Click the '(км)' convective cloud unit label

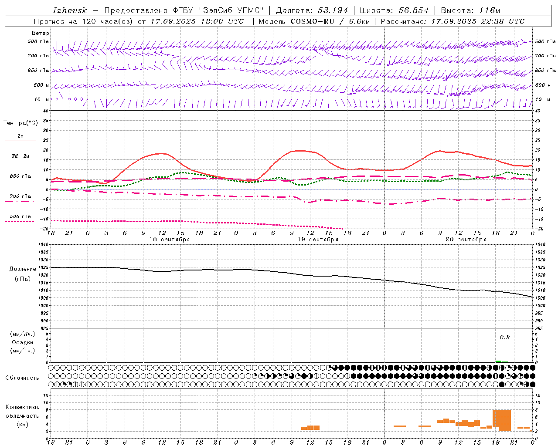tap(23, 424)
